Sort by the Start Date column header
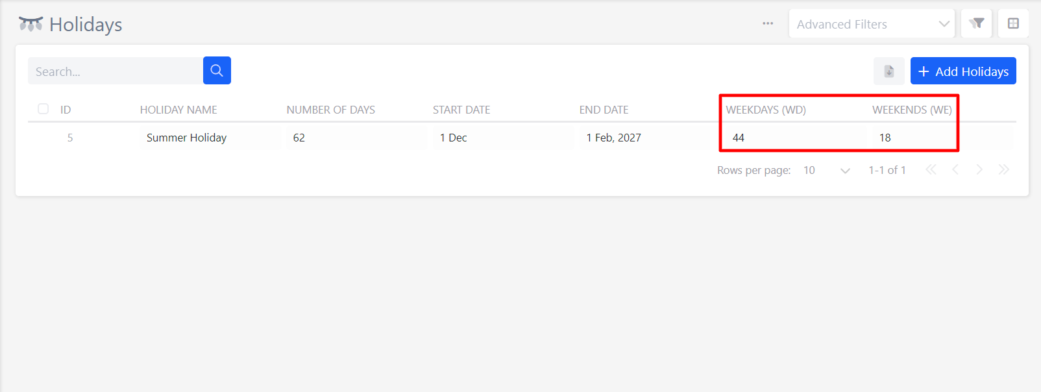This screenshot has height=392, width=1041. [461, 110]
